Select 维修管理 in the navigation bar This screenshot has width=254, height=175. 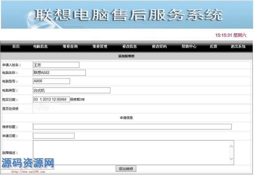pyautogui.click(x=100, y=46)
